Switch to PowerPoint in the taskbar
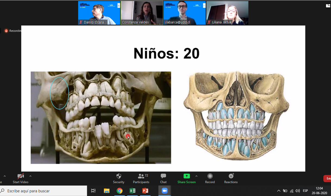The image size is (331, 196). click(145, 191)
